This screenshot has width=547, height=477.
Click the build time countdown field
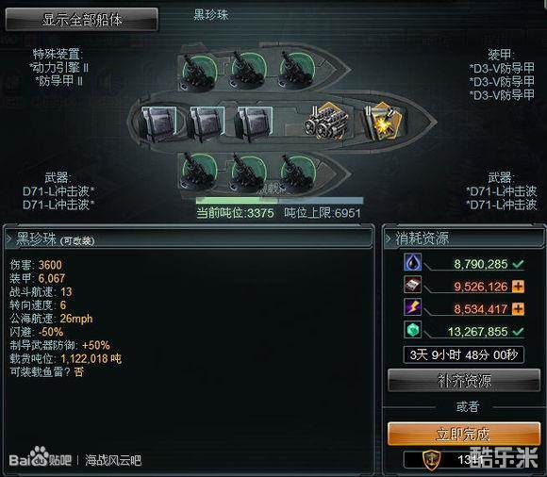tap(464, 355)
